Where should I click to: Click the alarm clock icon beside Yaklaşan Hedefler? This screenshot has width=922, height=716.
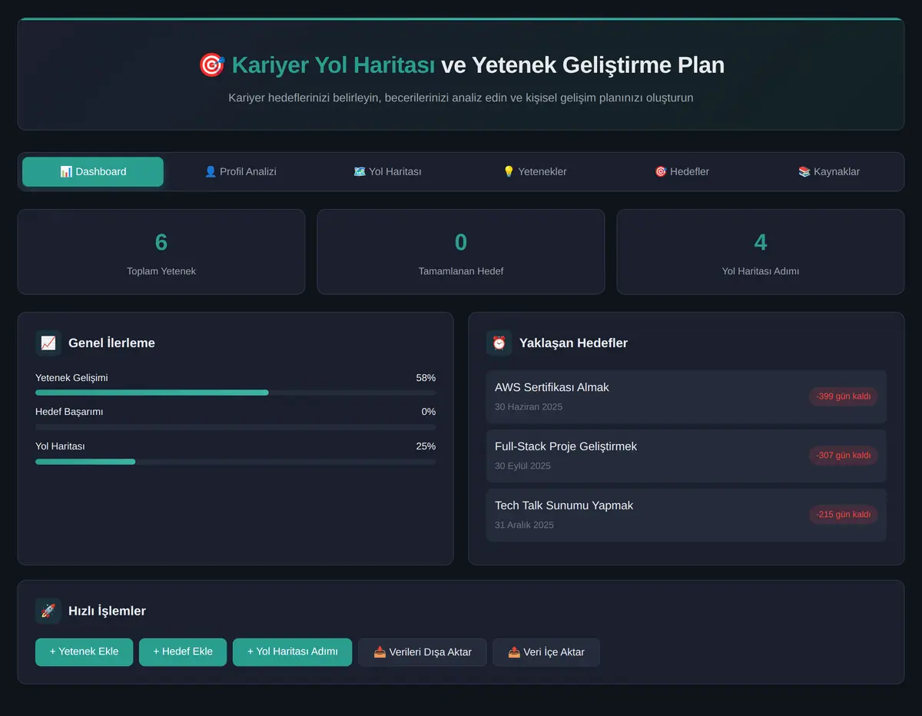(499, 343)
